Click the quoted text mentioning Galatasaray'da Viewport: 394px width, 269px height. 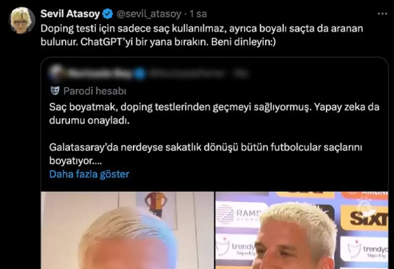pyautogui.click(x=205, y=154)
